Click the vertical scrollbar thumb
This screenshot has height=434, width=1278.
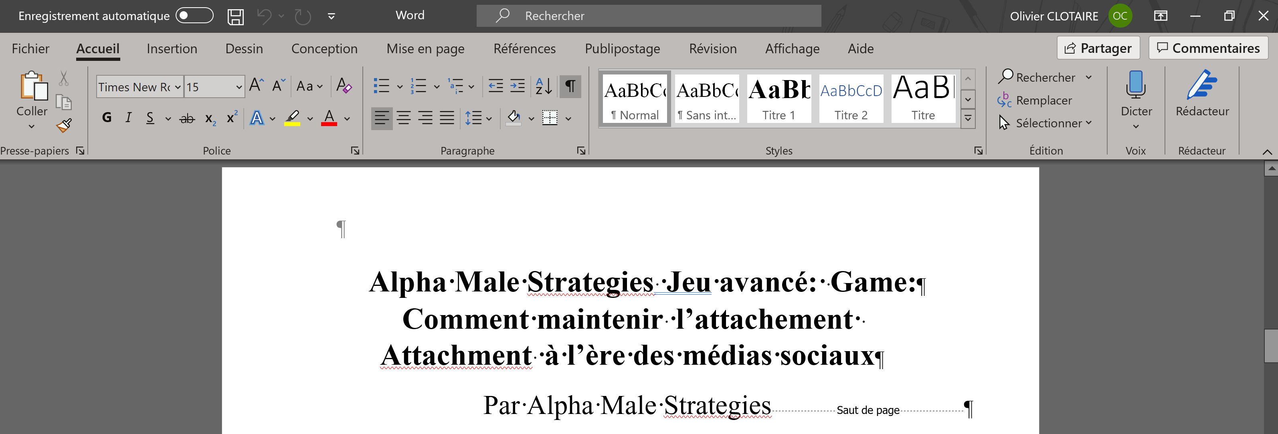tap(1270, 346)
